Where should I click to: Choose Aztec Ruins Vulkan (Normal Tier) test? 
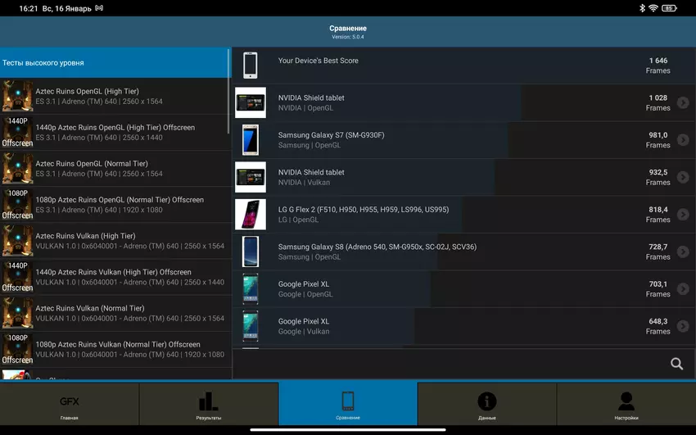115,313
